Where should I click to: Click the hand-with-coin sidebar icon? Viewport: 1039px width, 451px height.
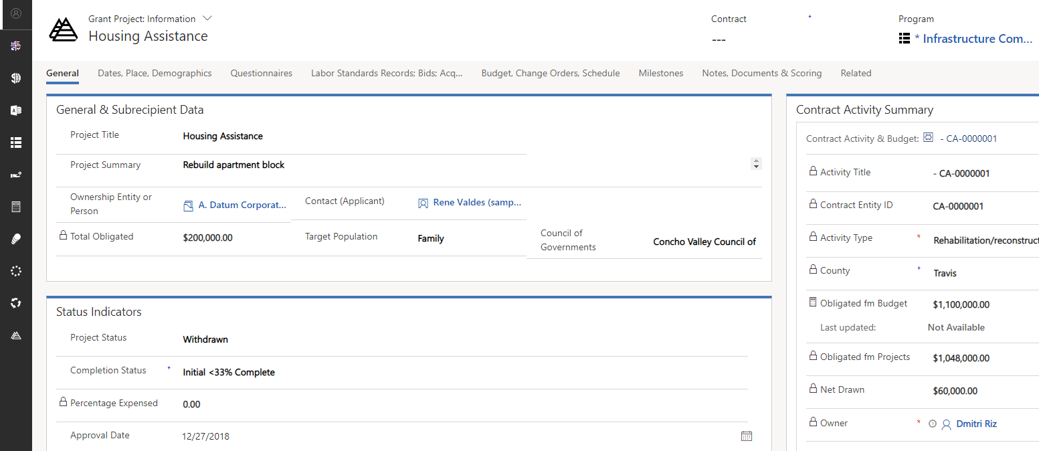[16, 175]
